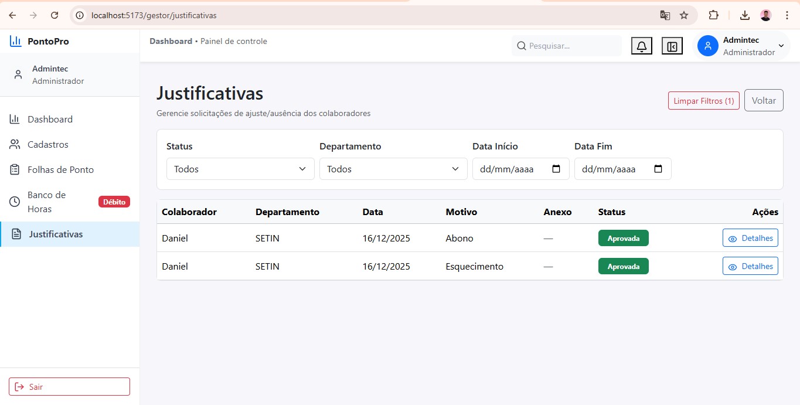Screen dimensions: 800x405
Task: Click the Dashboard breadcrumb item
Action: pos(171,41)
